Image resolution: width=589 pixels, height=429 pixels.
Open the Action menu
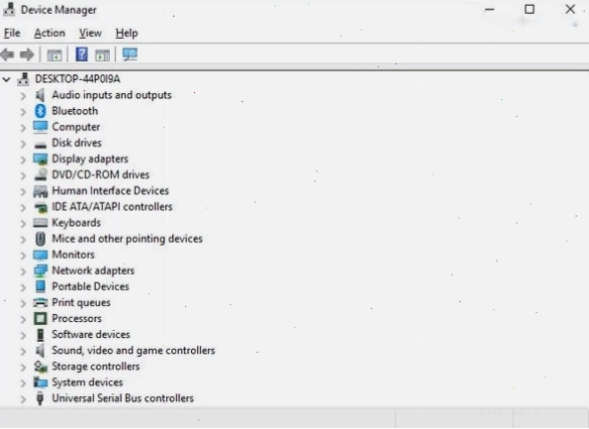coord(49,33)
